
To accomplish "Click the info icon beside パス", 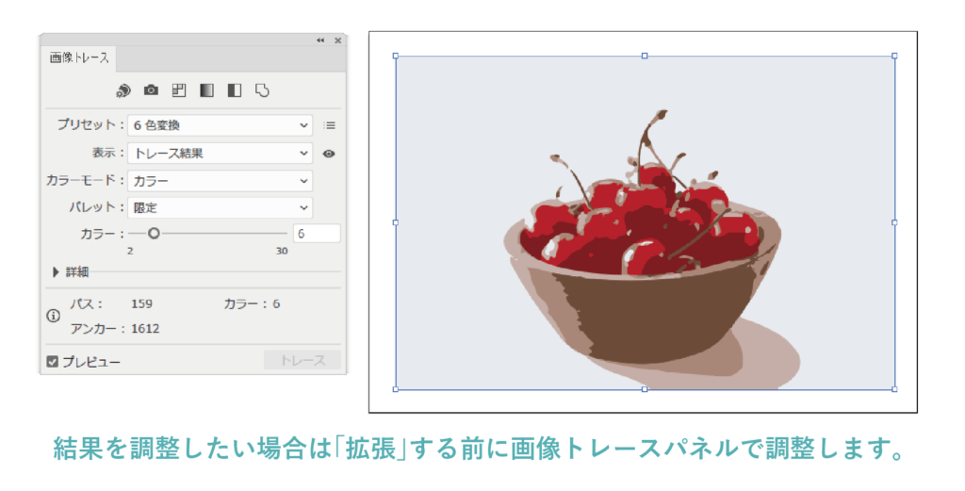I will [x=54, y=316].
